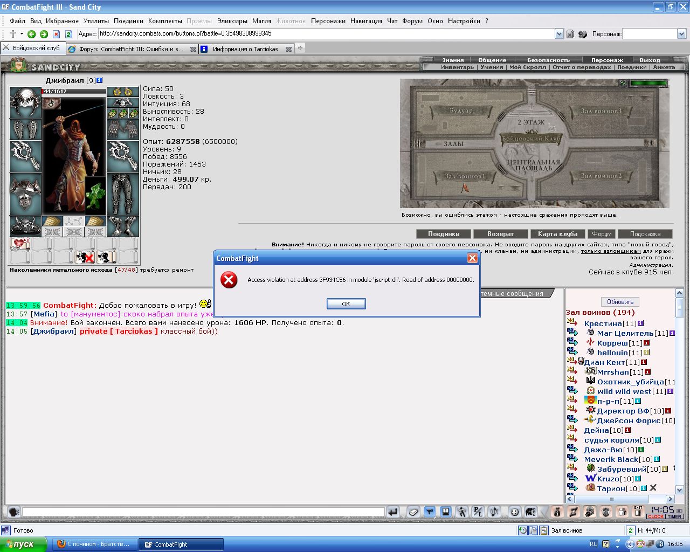This screenshot has height=552, width=690.
Task: Click the leg armor pants slot
Action: tap(123, 194)
